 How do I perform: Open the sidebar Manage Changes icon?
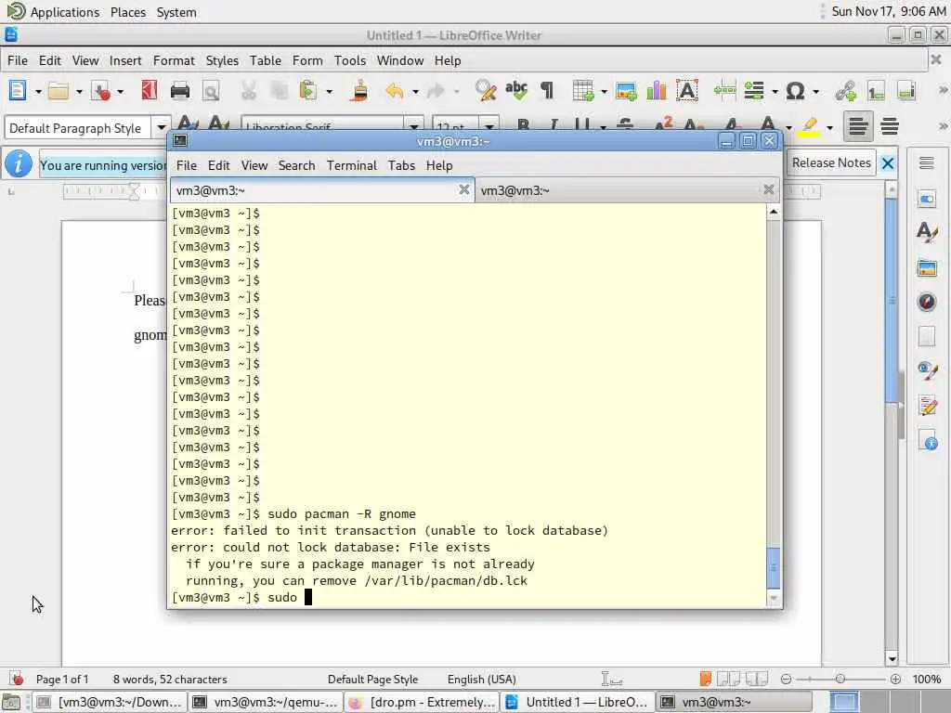coord(927,405)
